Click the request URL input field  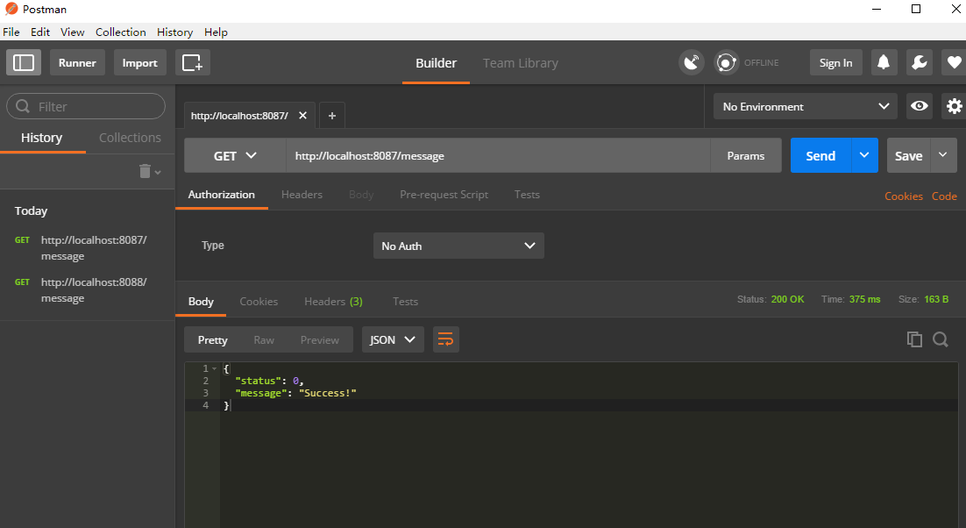point(498,155)
